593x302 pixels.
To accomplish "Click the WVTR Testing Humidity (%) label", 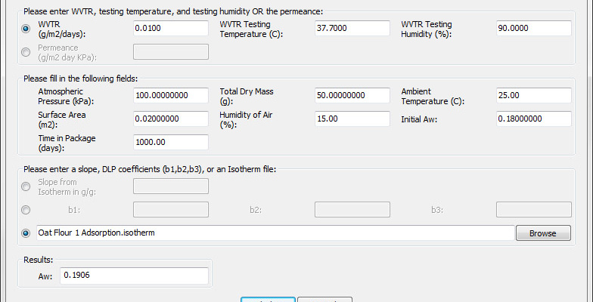I will [x=427, y=29].
